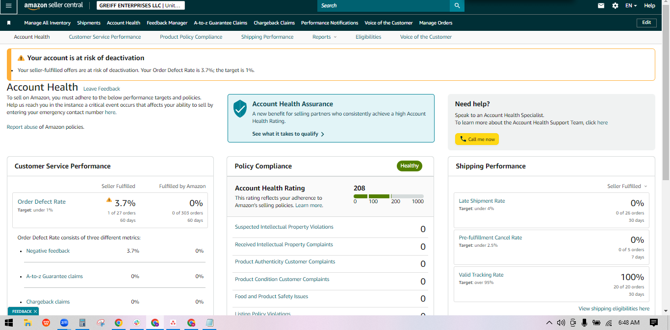This screenshot has width=670, height=330.
Task: Click the Leave Feedback link
Action: coord(102,89)
